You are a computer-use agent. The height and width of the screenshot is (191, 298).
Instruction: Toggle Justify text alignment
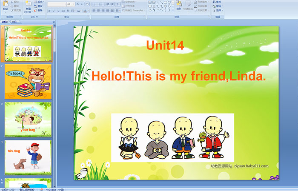[108, 11]
